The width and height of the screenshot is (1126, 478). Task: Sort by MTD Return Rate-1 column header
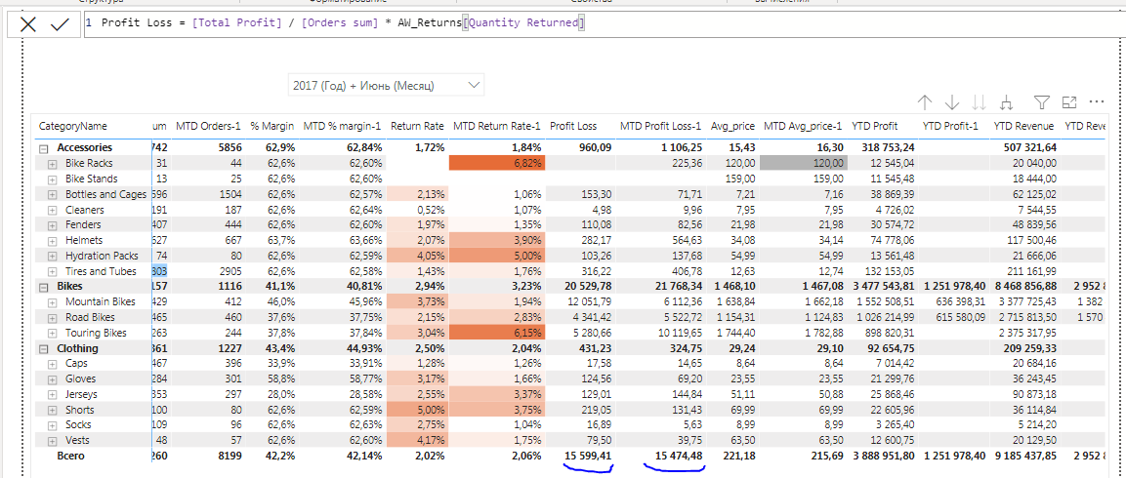pos(496,126)
